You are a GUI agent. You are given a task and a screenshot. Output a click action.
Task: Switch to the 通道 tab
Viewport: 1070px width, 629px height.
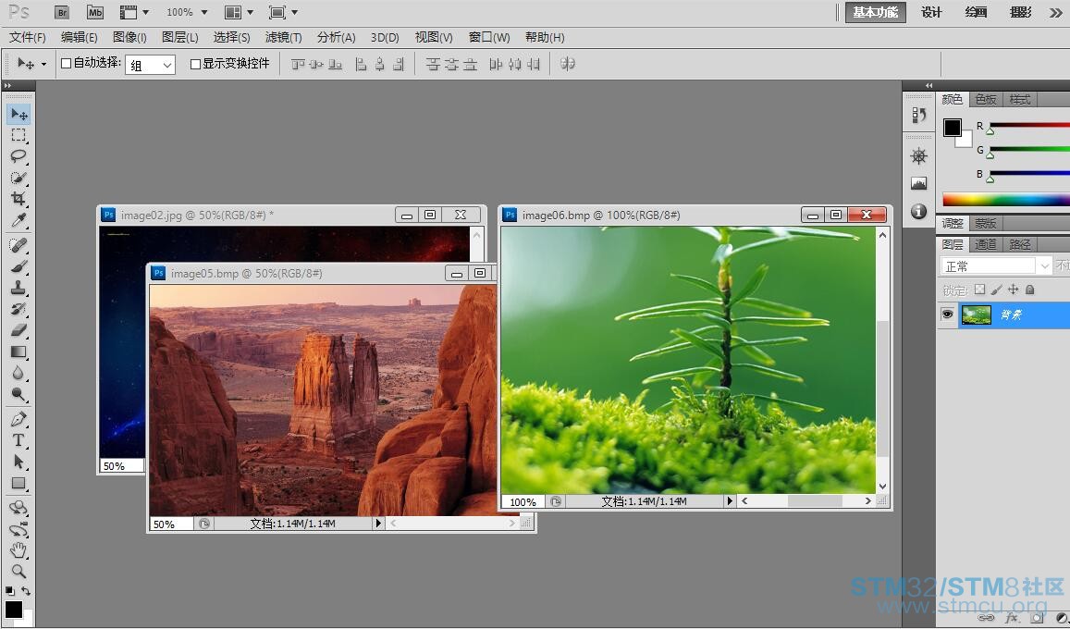pyautogui.click(x=986, y=244)
